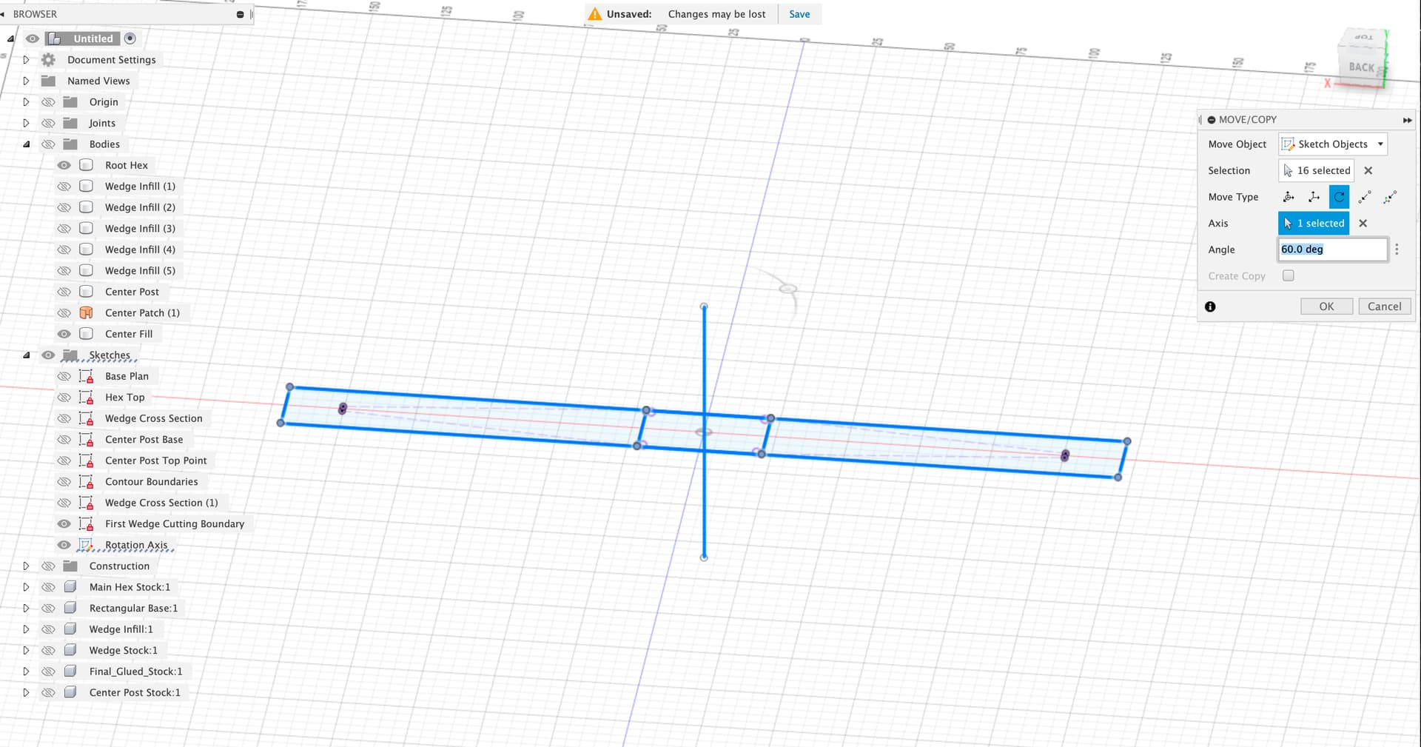Viewport: 1421px width, 747px height.
Task: Click OK in Move/Copy dialog
Action: pyautogui.click(x=1326, y=306)
